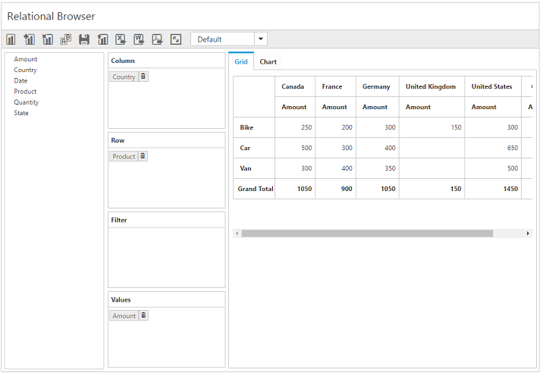Click the add report icon with plus
Viewport: 546px width, 379px height.
click(30, 39)
